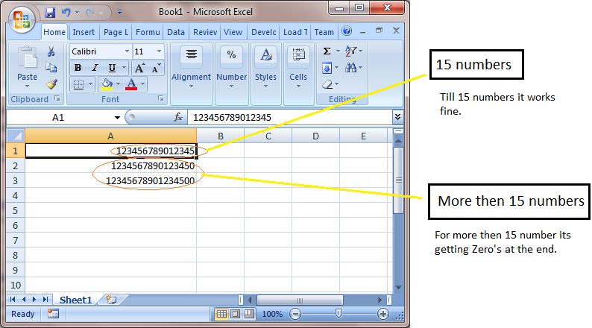This screenshot has width=592, height=328.
Task: Open the Team ribbon tab
Action: [324, 33]
